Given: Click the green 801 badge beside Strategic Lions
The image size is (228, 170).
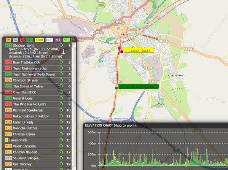Looking at the screenshot, I should click(x=8, y=46).
